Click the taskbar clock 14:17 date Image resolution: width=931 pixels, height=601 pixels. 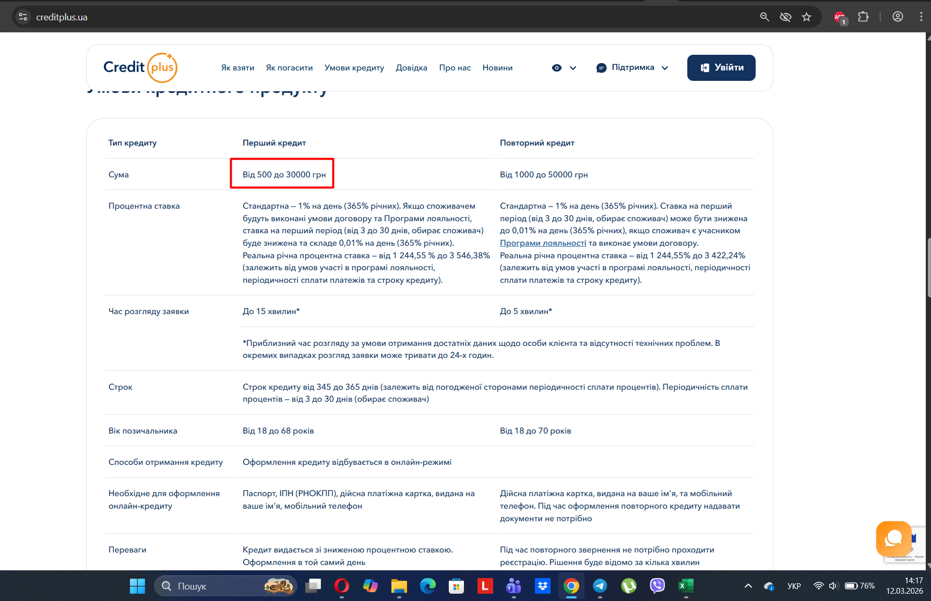904,586
